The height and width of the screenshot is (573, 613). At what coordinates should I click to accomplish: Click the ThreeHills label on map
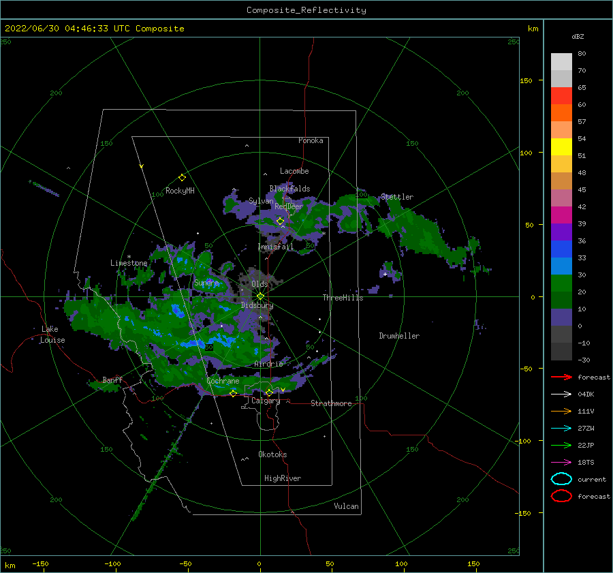pos(343,298)
